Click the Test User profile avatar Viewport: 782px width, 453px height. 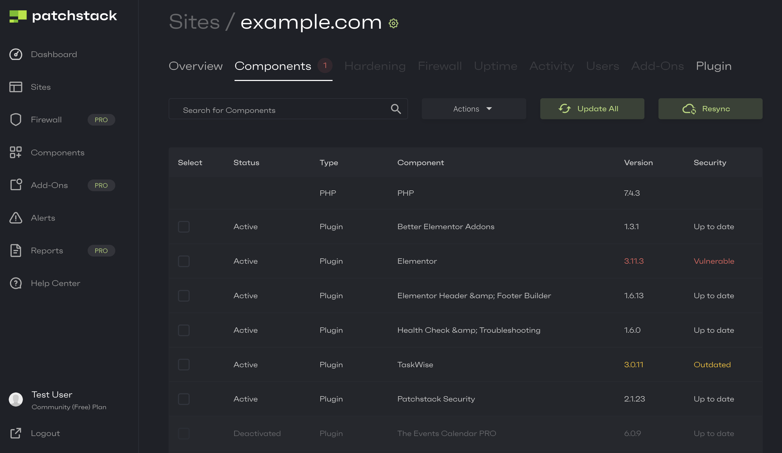(15, 400)
